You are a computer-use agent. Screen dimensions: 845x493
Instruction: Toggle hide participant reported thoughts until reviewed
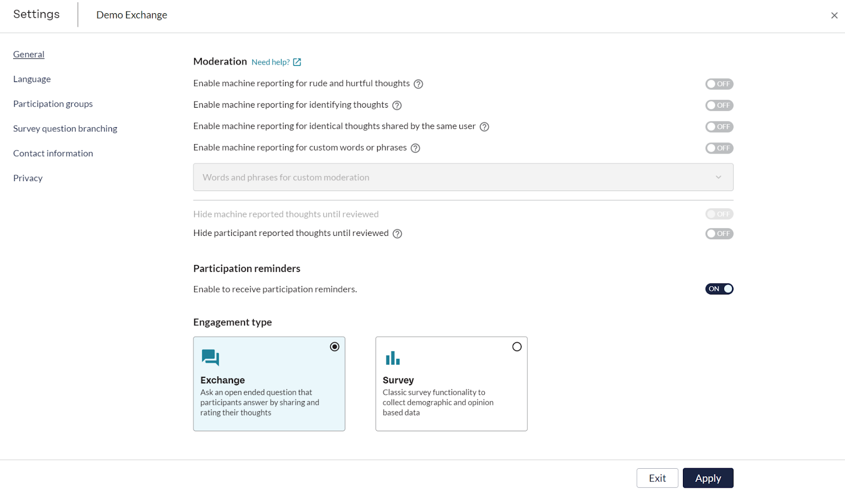719,234
